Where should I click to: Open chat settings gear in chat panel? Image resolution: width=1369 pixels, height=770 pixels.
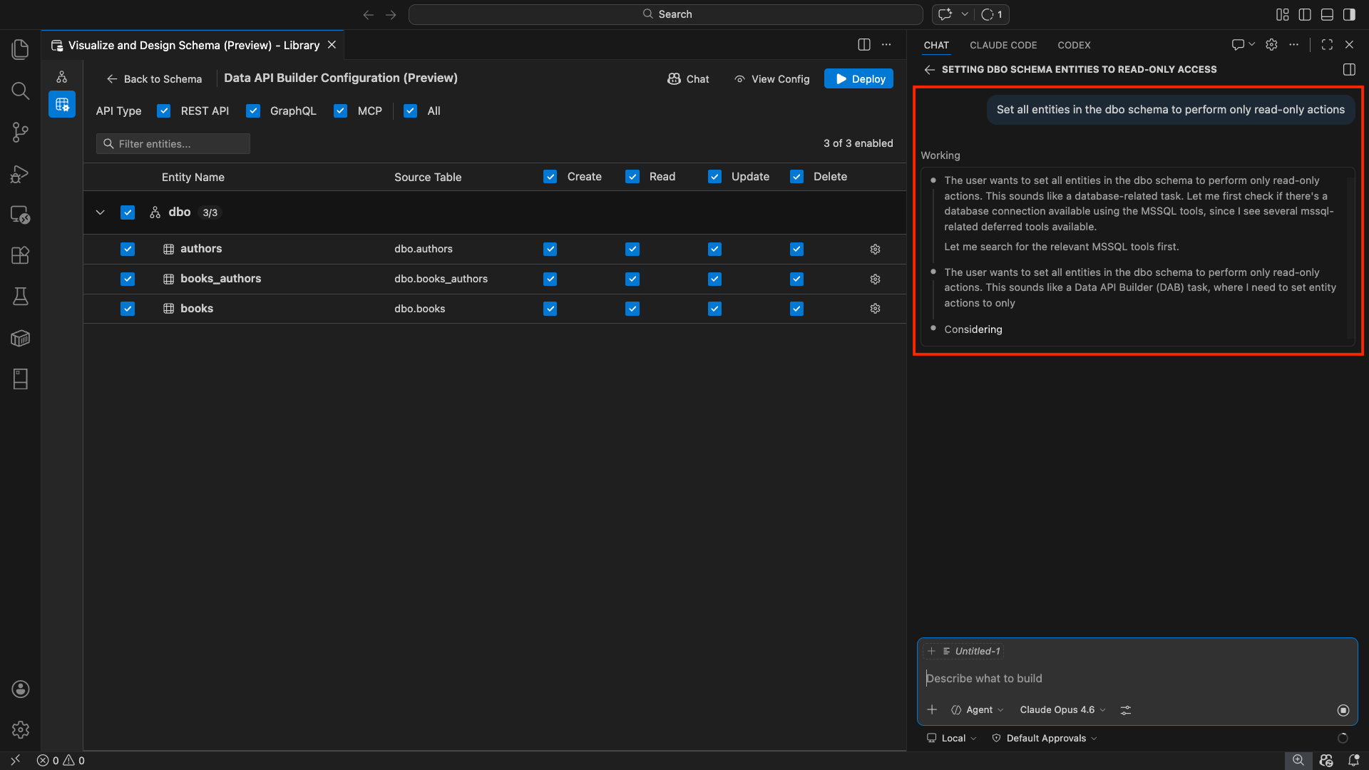tap(1271, 45)
